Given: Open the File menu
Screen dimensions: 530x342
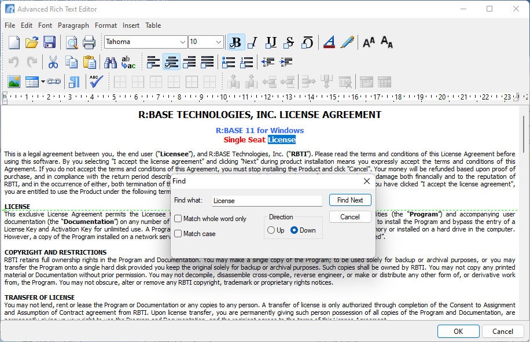Looking at the screenshot, I should (x=10, y=25).
